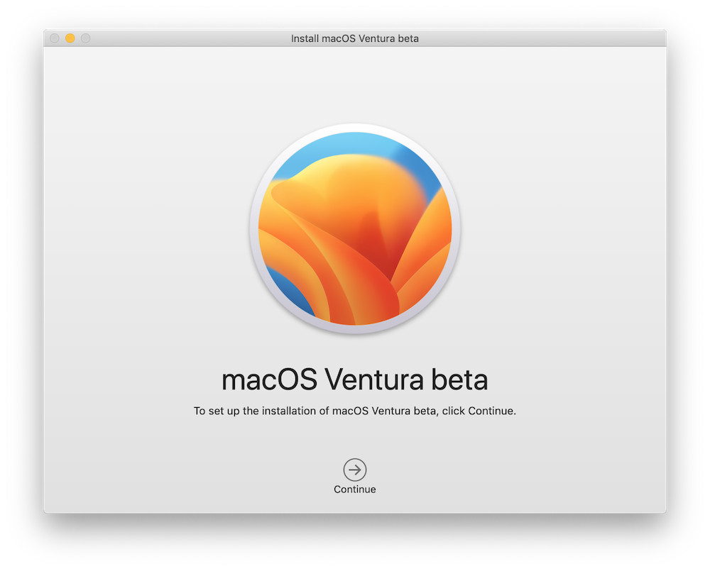Click the 'To set up the installation' instruction text
The height and width of the screenshot is (571, 710).
coord(354,411)
